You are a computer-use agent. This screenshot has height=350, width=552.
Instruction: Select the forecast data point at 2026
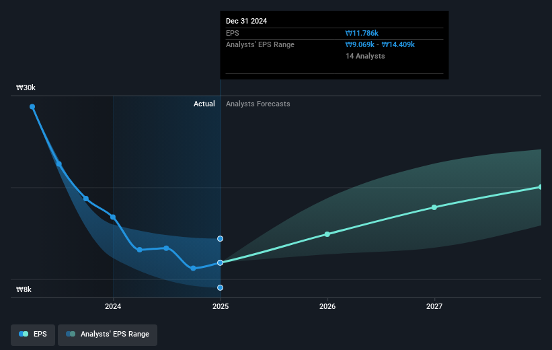(327, 234)
